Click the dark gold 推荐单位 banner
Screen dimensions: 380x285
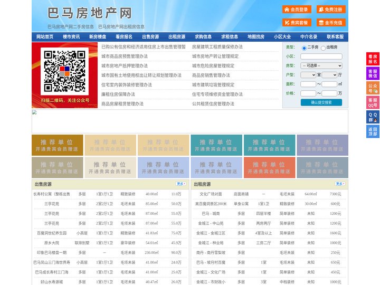click(x=58, y=145)
